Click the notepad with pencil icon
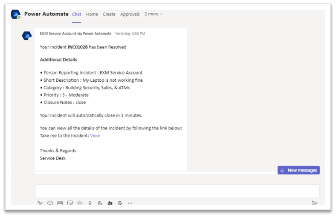The height and width of the screenshot is (217, 336). click(120, 203)
